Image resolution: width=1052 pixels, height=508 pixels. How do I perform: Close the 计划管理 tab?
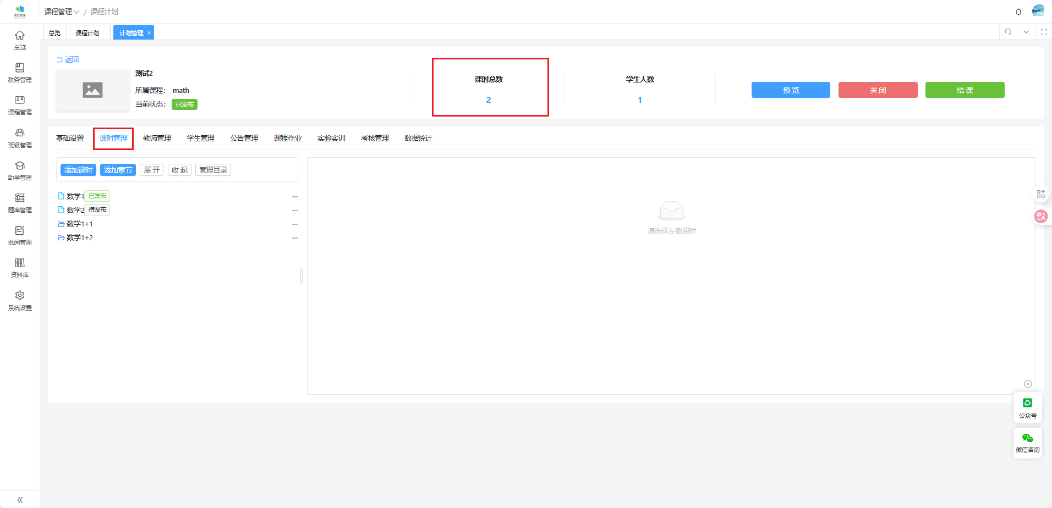(149, 33)
